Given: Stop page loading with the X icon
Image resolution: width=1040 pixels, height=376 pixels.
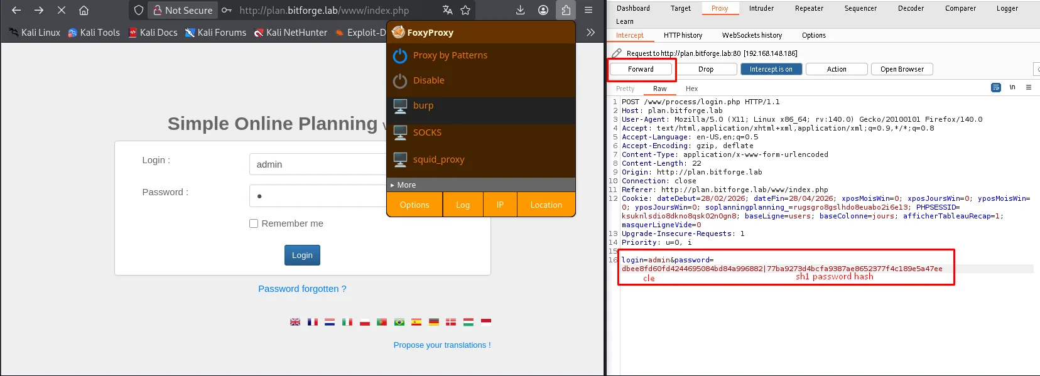Looking at the screenshot, I should (x=61, y=10).
